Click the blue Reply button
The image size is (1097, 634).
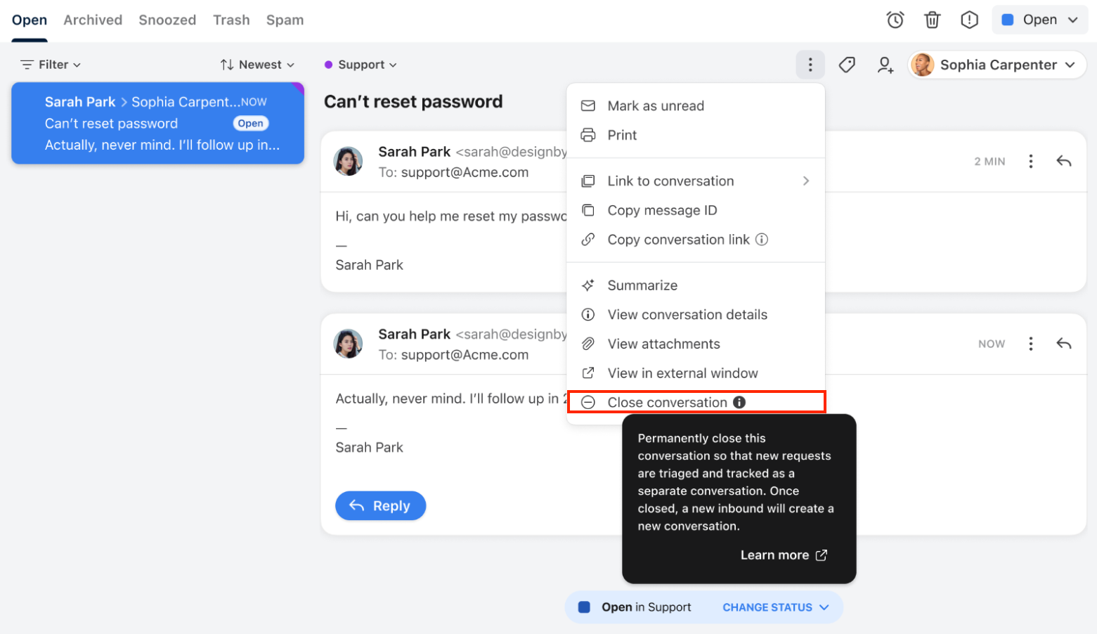pyautogui.click(x=380, y=506)
